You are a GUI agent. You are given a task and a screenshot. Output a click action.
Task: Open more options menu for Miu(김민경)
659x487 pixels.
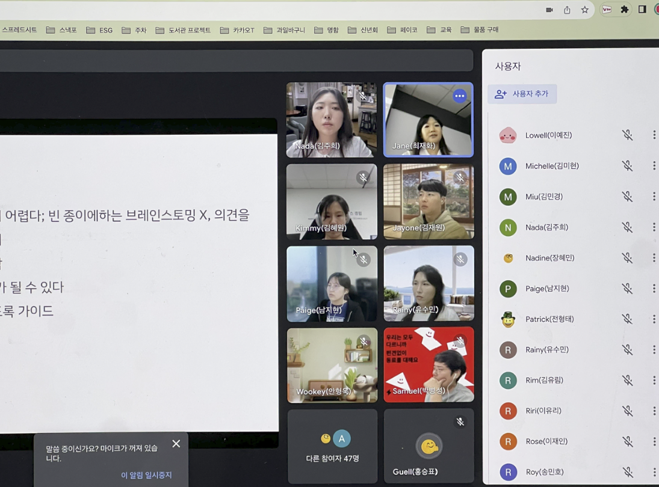tap(654, 197)
